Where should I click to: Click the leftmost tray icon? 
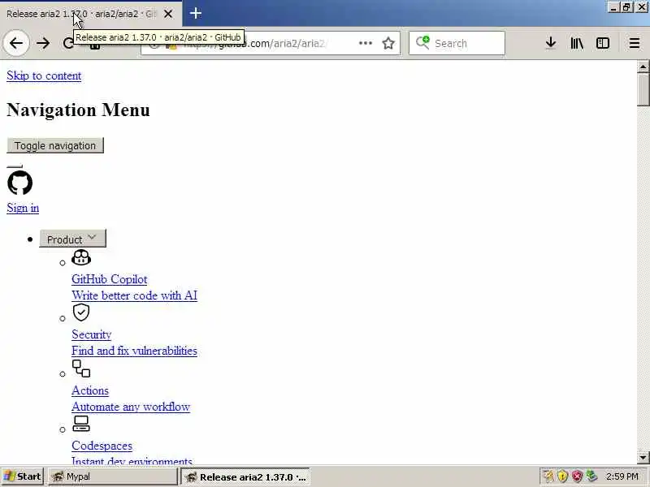pos(548,476)
